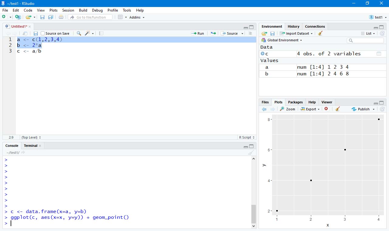Switch to the Packages tab
The width and height of the screenshot is (389, 231).
[x=295, y=102]
